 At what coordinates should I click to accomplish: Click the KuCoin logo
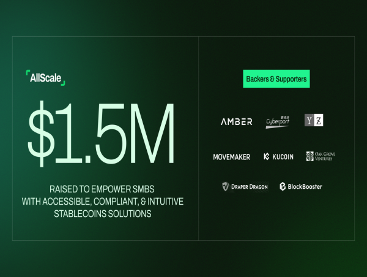[x=278, y=157]
